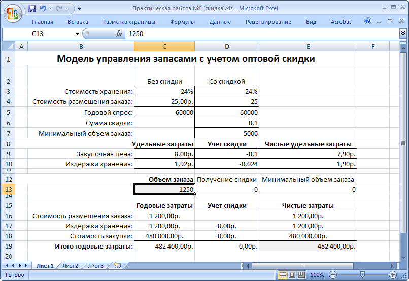Select the cell with 1,92р.

point(164,164)
